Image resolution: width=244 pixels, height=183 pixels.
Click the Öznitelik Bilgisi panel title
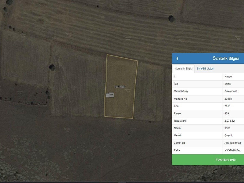225,58
